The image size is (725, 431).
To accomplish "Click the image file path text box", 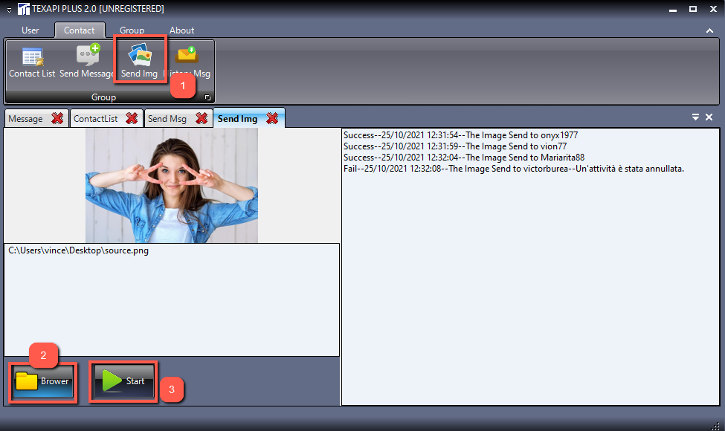I will coord(171,297).
